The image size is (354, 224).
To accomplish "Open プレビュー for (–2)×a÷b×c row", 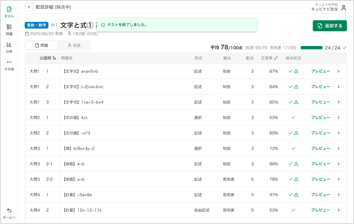I will (320, 87).
